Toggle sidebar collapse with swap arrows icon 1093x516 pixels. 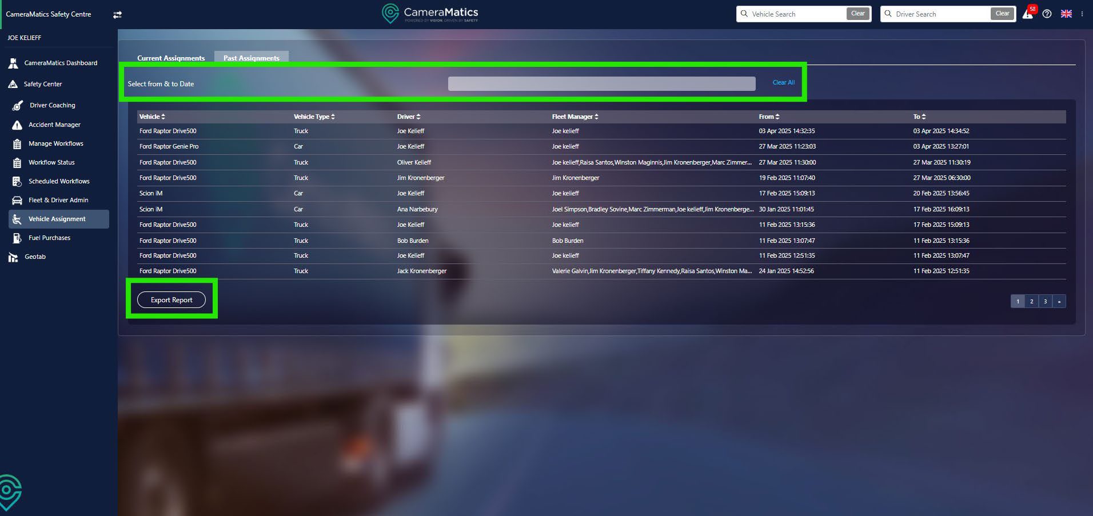[x=117, y=14]
